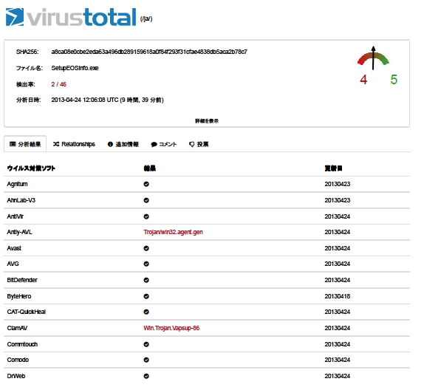Click the SHA256 hash value

(149, 52)
